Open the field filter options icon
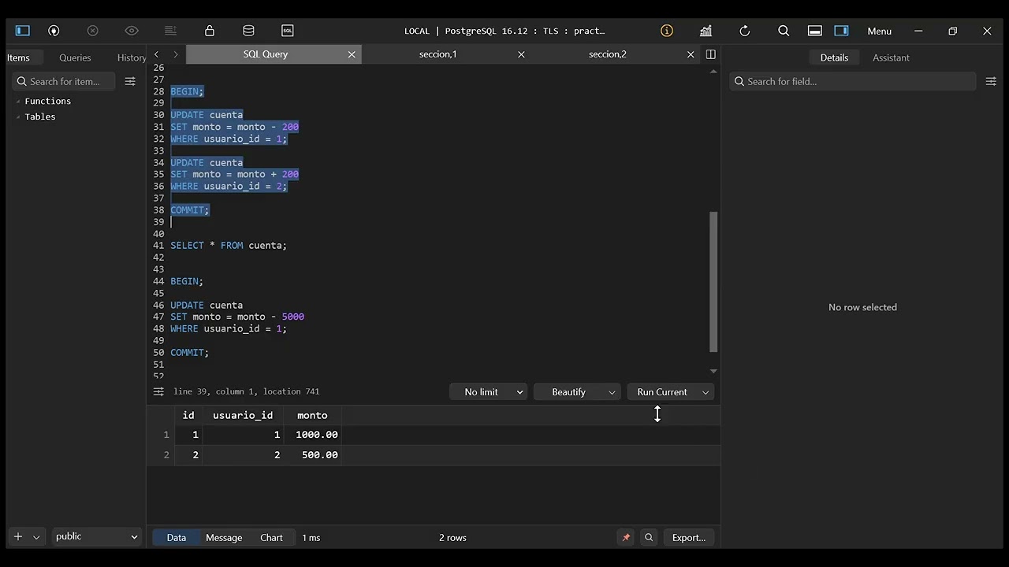 tap(991, 81)
